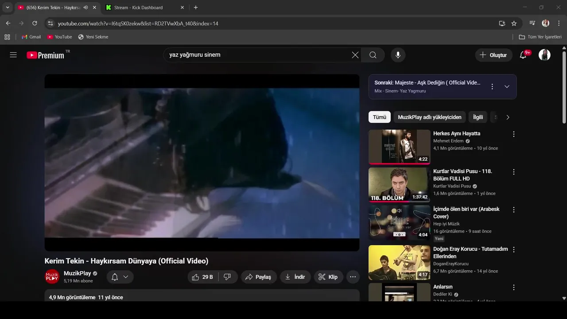Image resolution: width=567 pixels, height=319 pixels.
Task: Dislike the video with thumbs-down icon
Action: click(x=228, y=277)
